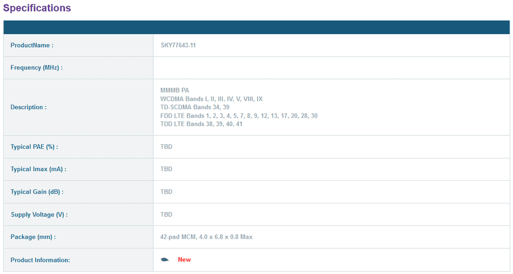Image resolution: width=513 pixels, height=274 pixels.
Task: Select the 'MMMB PA' description line
Action: (175, 90)
